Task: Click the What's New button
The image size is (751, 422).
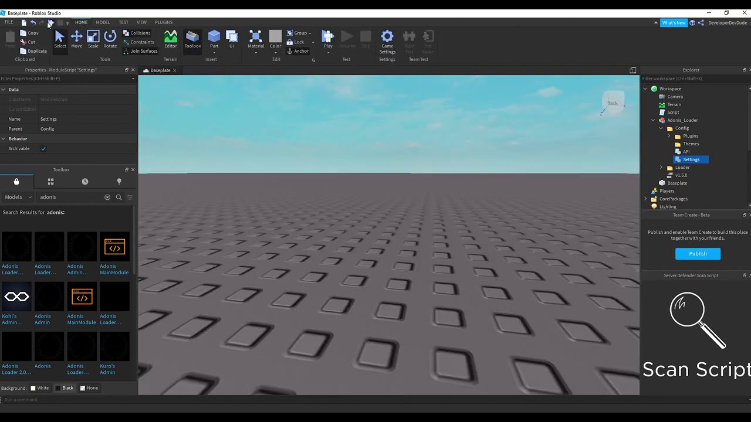Action: tap(673, 23)
